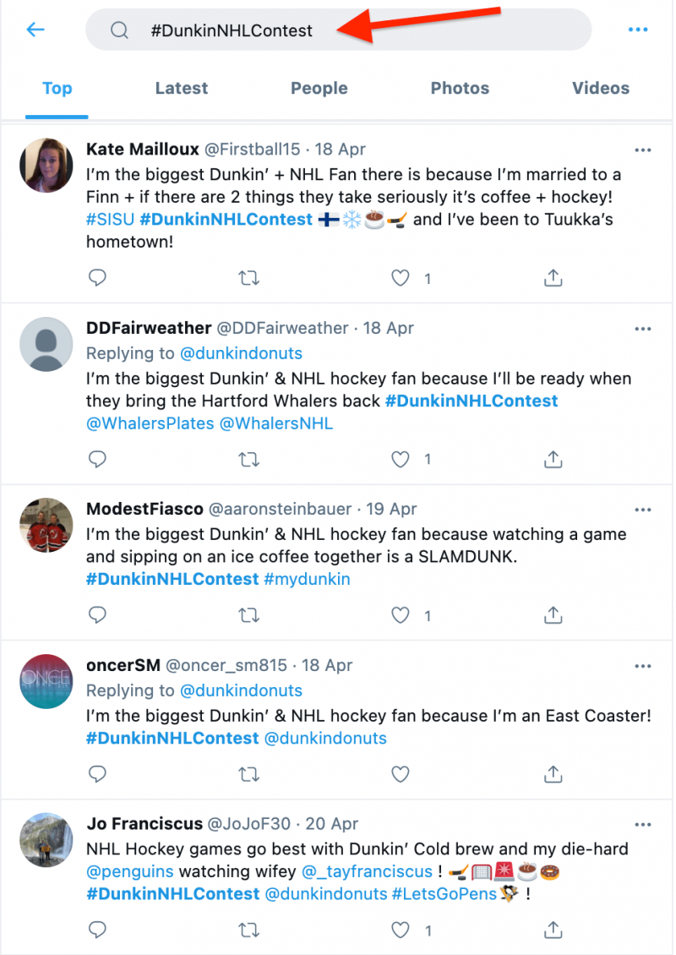Viewport: 676px width, 955px height.
Task: Share Kate Mailloux's tweet
Action: (553, 278)
